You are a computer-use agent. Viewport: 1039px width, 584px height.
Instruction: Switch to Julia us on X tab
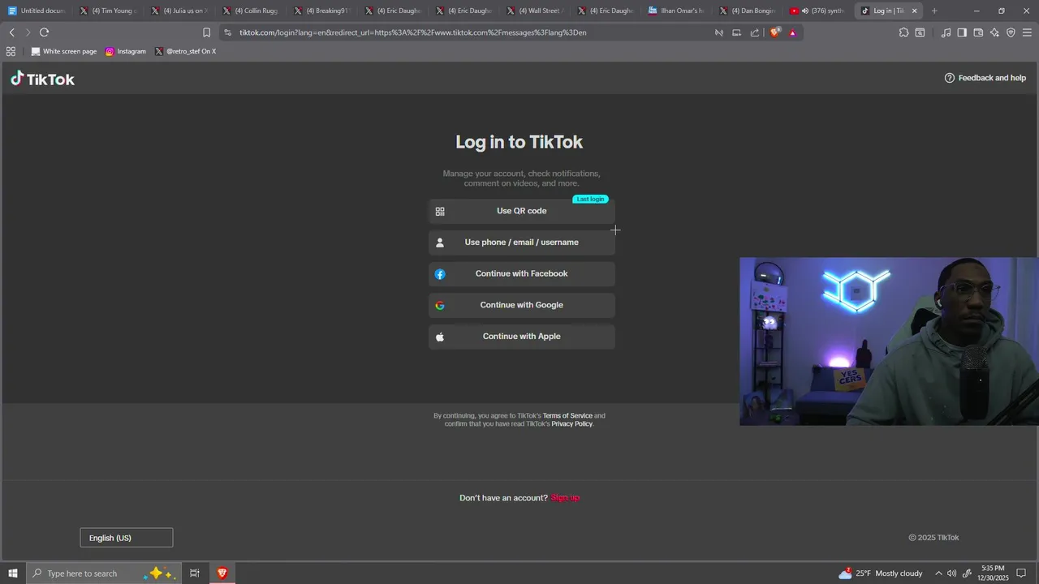(179, 11)
